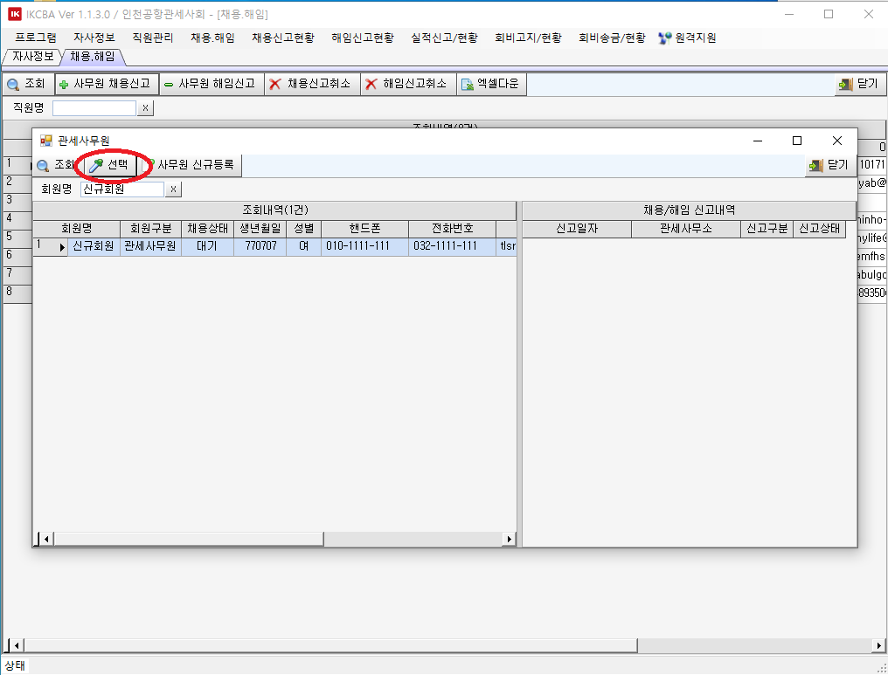The image size is (888, 675).
Task: Click the 회원명 search input field
Action: (121, 189)
